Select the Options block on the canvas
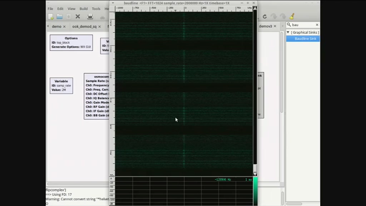The height and width of the screenshot is (206, 366). point(71,43)
